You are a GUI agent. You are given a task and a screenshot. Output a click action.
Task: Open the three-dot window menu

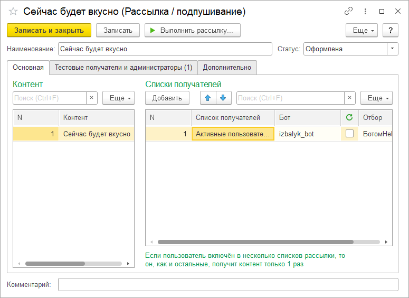pyautogui.click(x=365, y=11)
